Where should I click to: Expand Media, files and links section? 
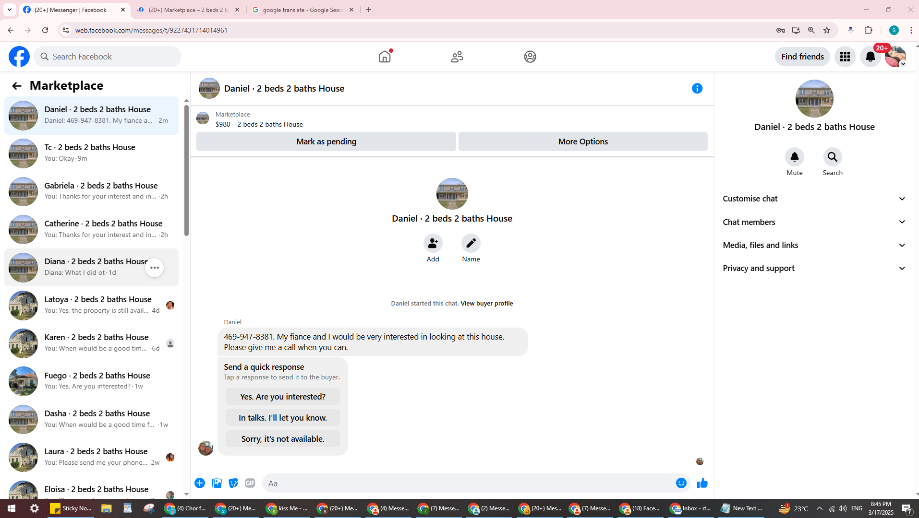[814, 245]
